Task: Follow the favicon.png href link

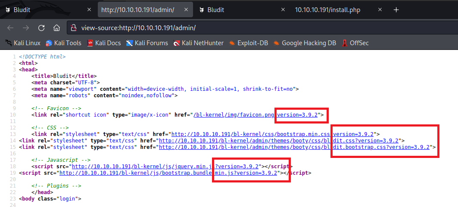Action: click(235, 115)
